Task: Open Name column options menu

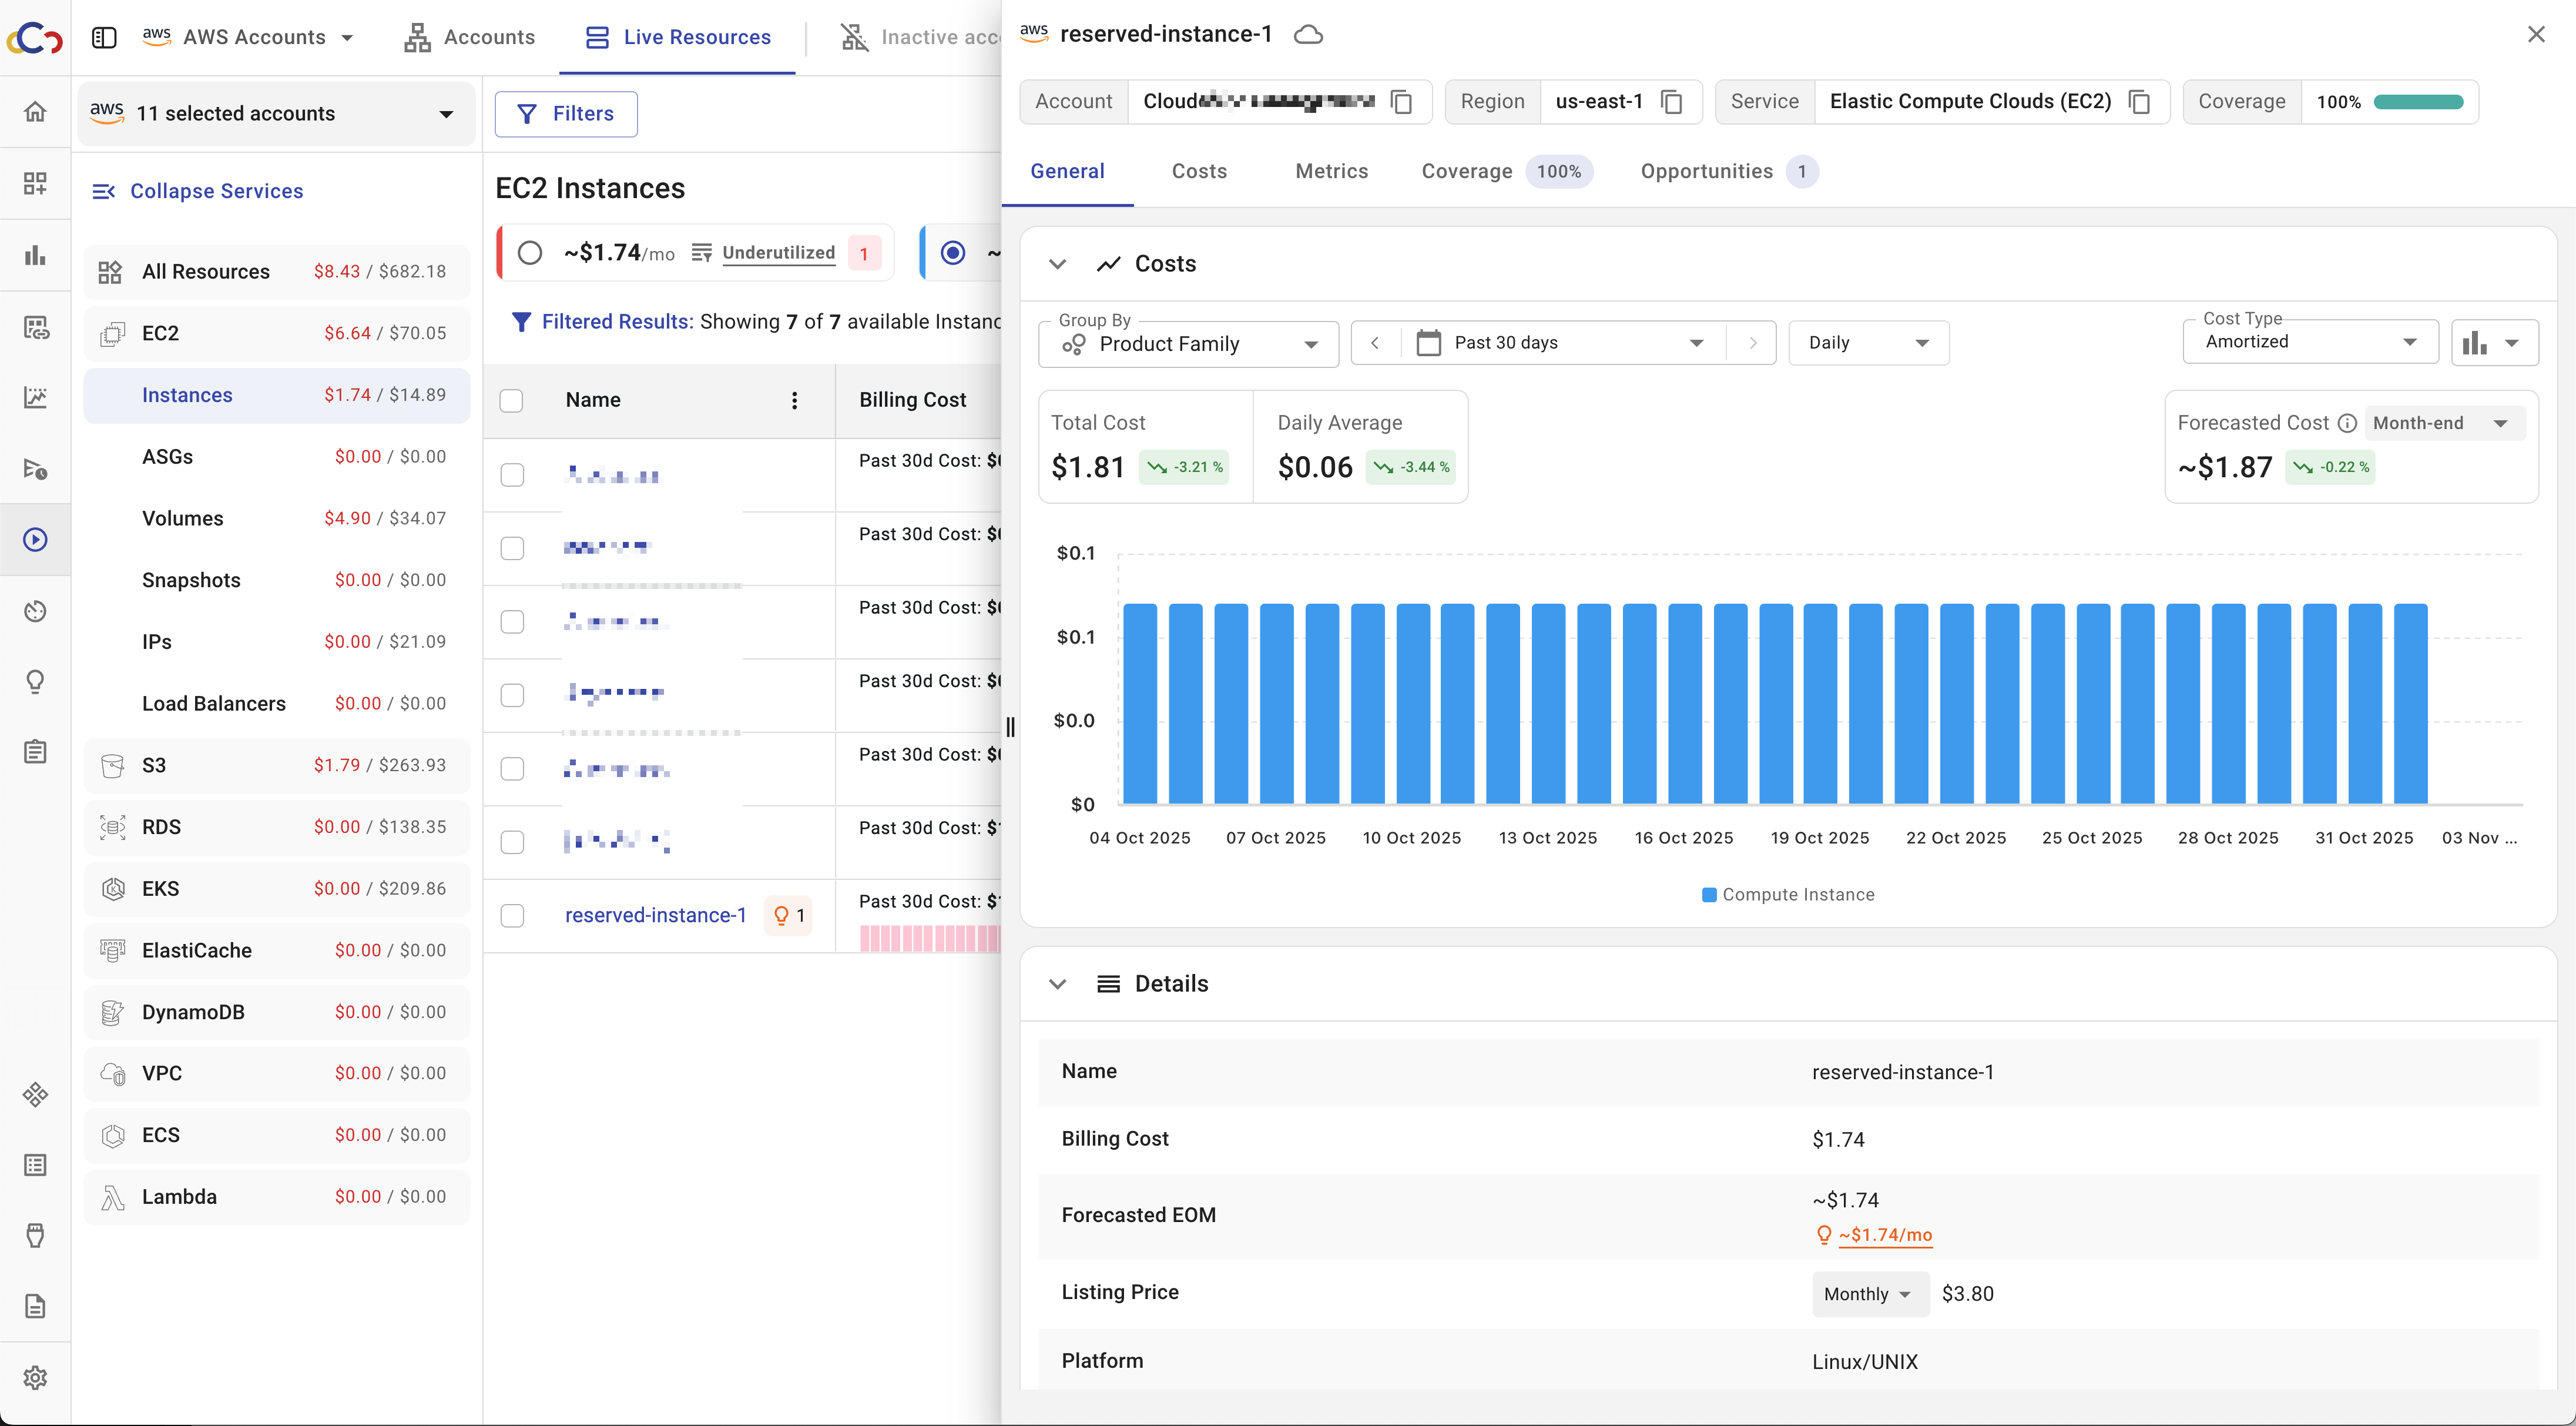Action: point(794,400)
